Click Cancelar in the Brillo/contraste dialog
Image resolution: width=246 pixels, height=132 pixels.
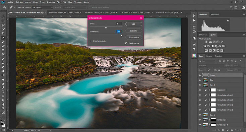(x=134, y=31)
